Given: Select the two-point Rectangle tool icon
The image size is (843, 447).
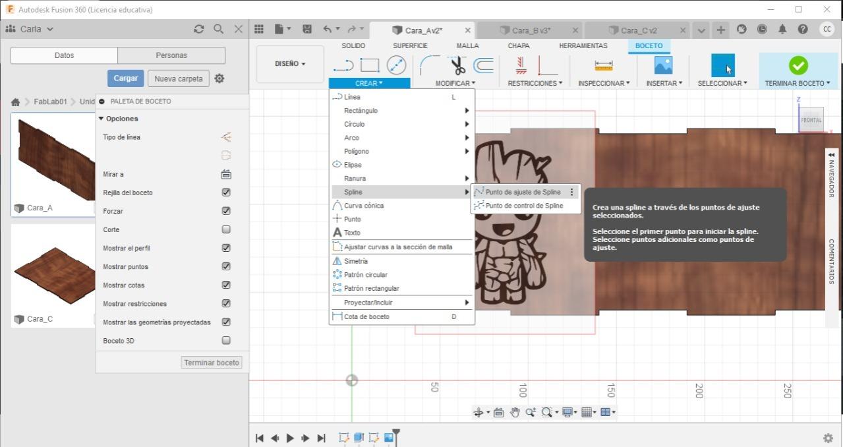Looking at the screenshot, I should point(370,65).
